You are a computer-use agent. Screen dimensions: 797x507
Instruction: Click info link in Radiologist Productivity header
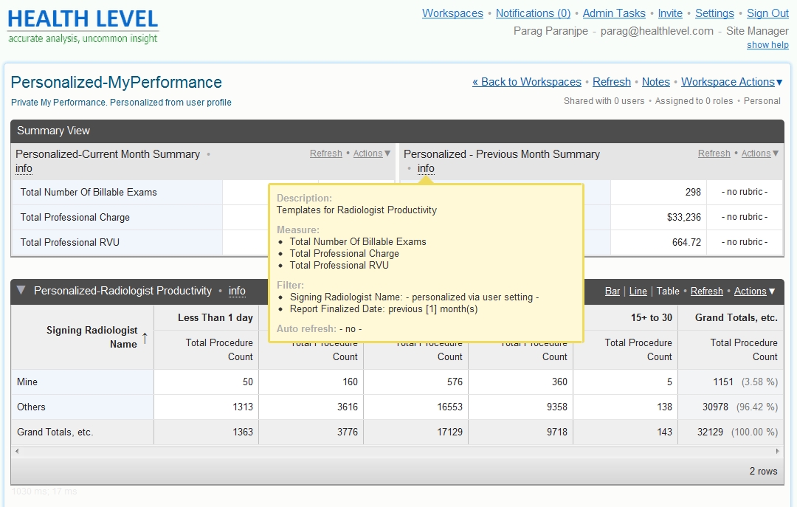click(x=237, y=292)
